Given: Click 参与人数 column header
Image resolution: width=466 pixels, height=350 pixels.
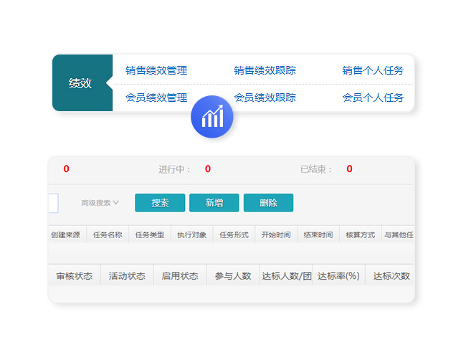Looking at the screenshot, I should point(233,276).
